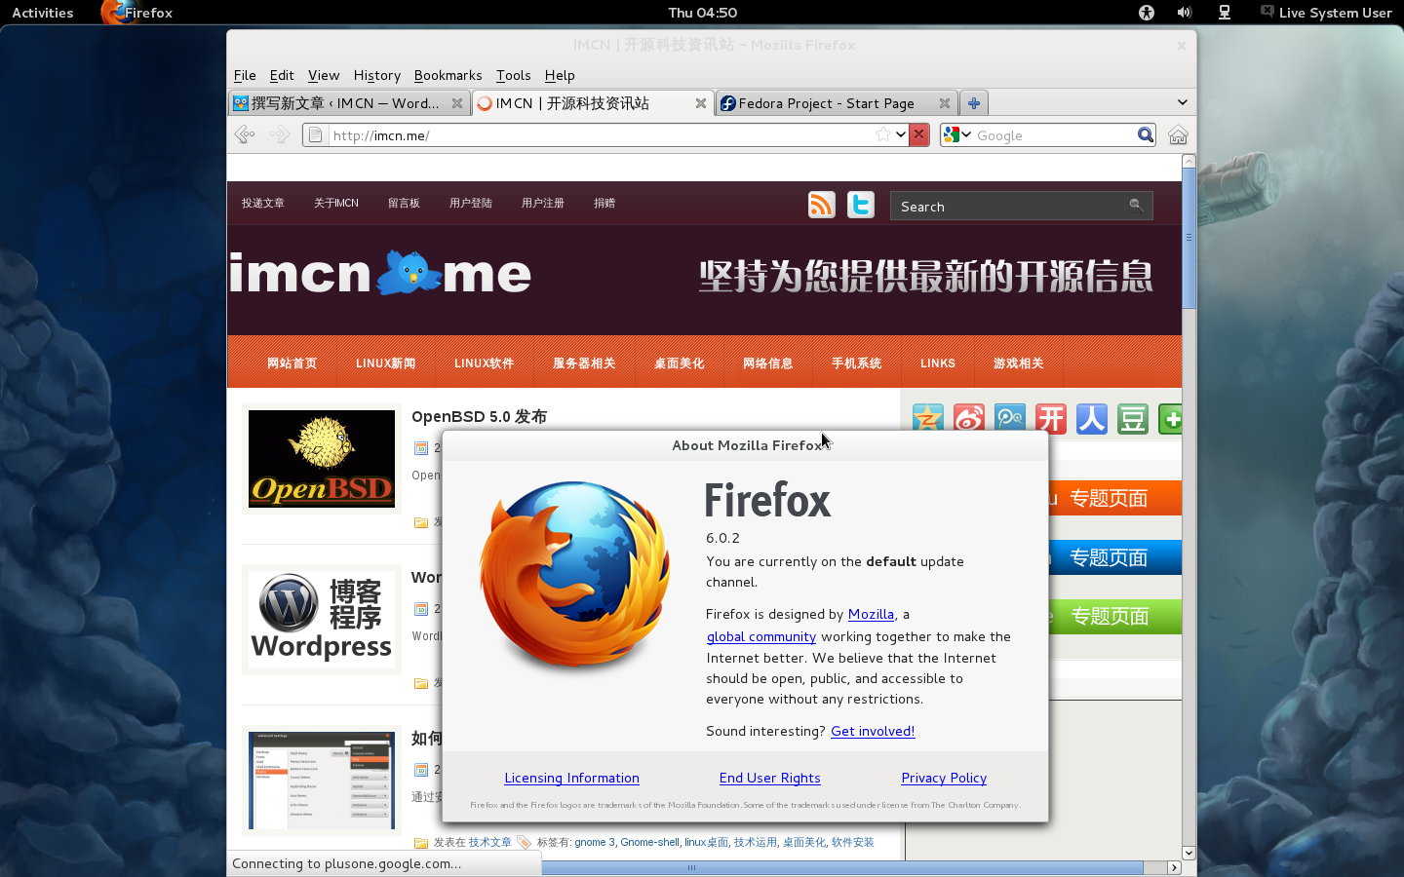Open End User Rights link

[x=770, y=778]
